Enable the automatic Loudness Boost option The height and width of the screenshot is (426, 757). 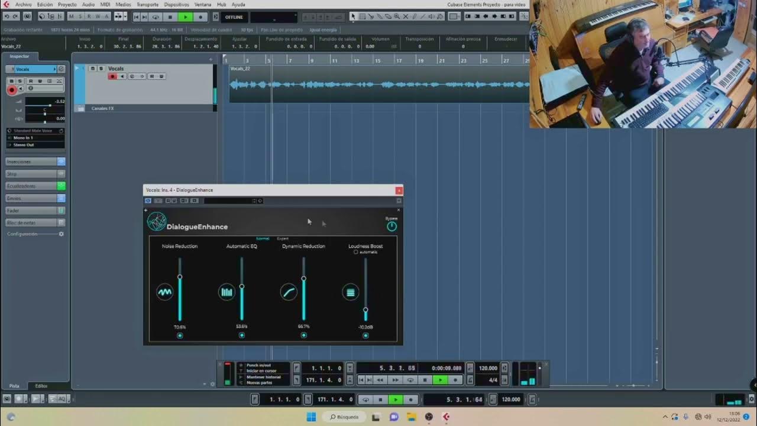[x=355, y=252]
